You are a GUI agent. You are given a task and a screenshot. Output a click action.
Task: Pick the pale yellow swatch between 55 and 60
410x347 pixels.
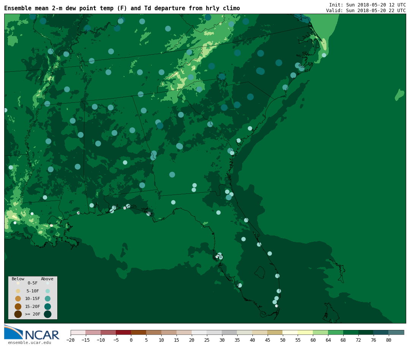(x=305, y=332)
